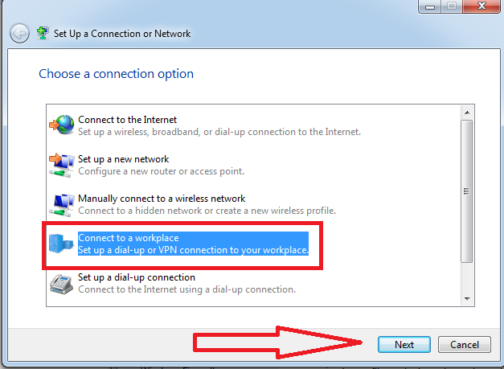The height and width of the screenshot is (369, 504).
Task: Click the Manually connect to wireless network icon
Action: (62, 204)
